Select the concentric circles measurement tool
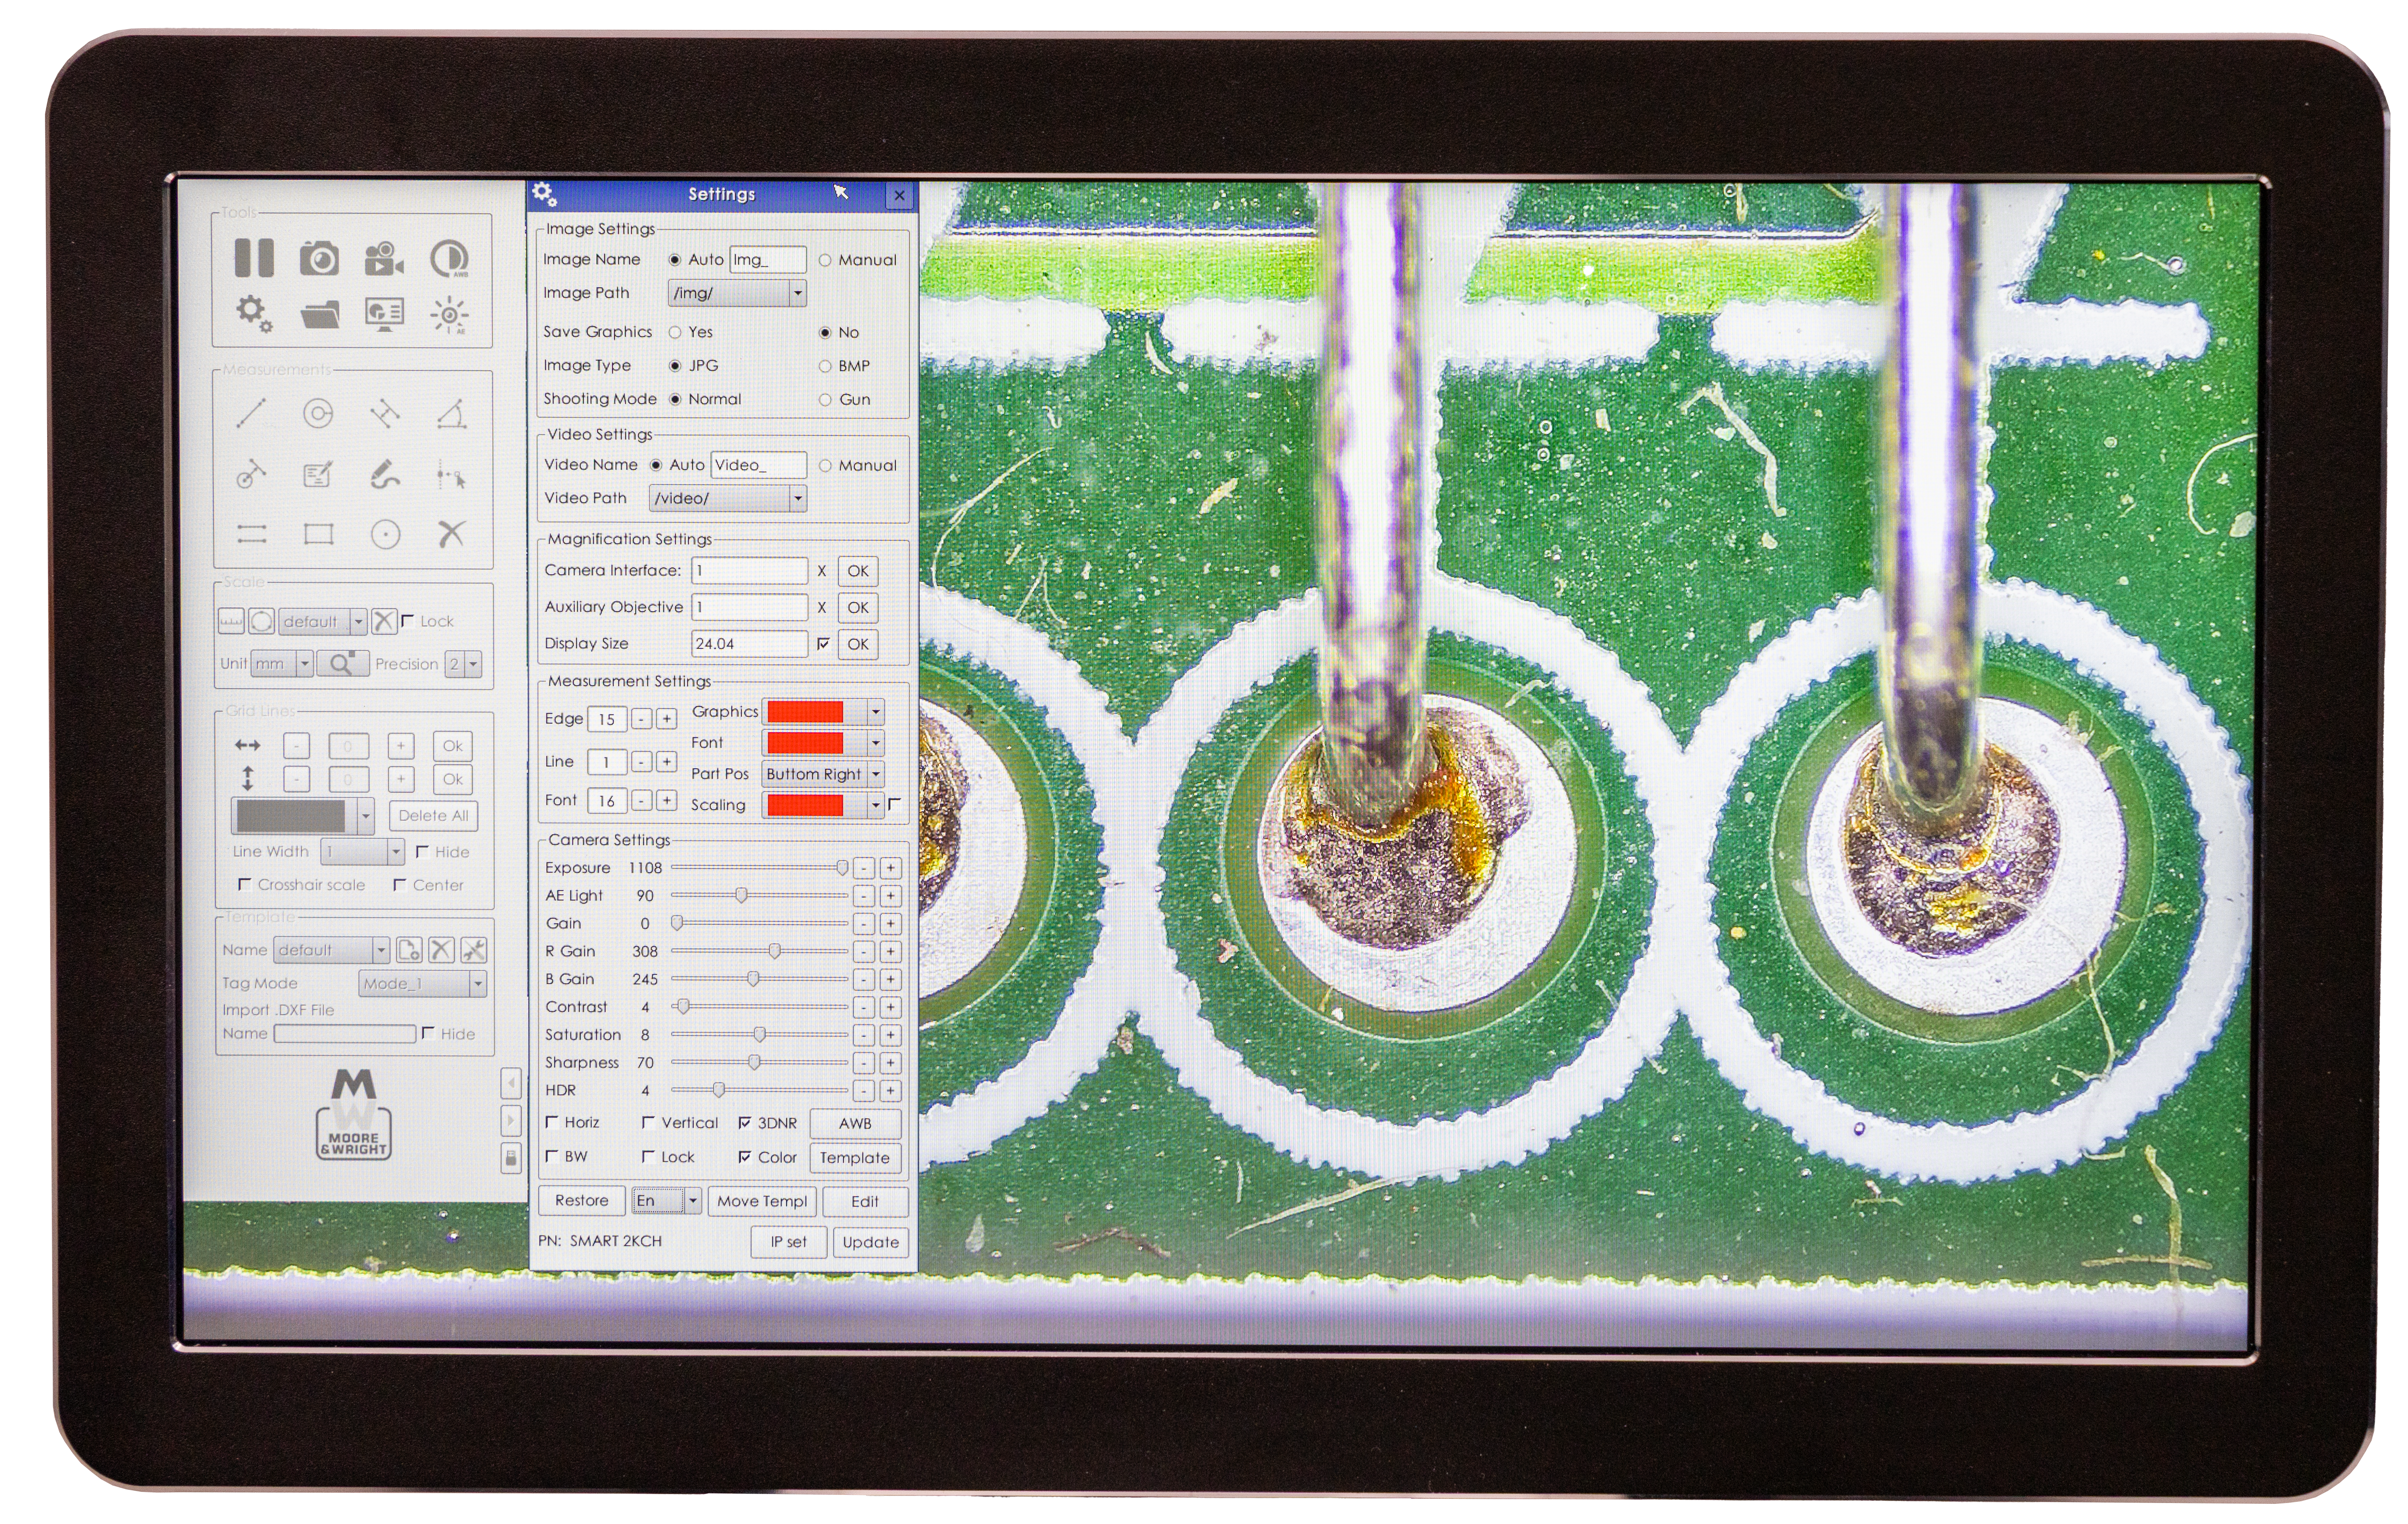The height and width of the screenshot is (1524, 2408). [x=318, y=413]
